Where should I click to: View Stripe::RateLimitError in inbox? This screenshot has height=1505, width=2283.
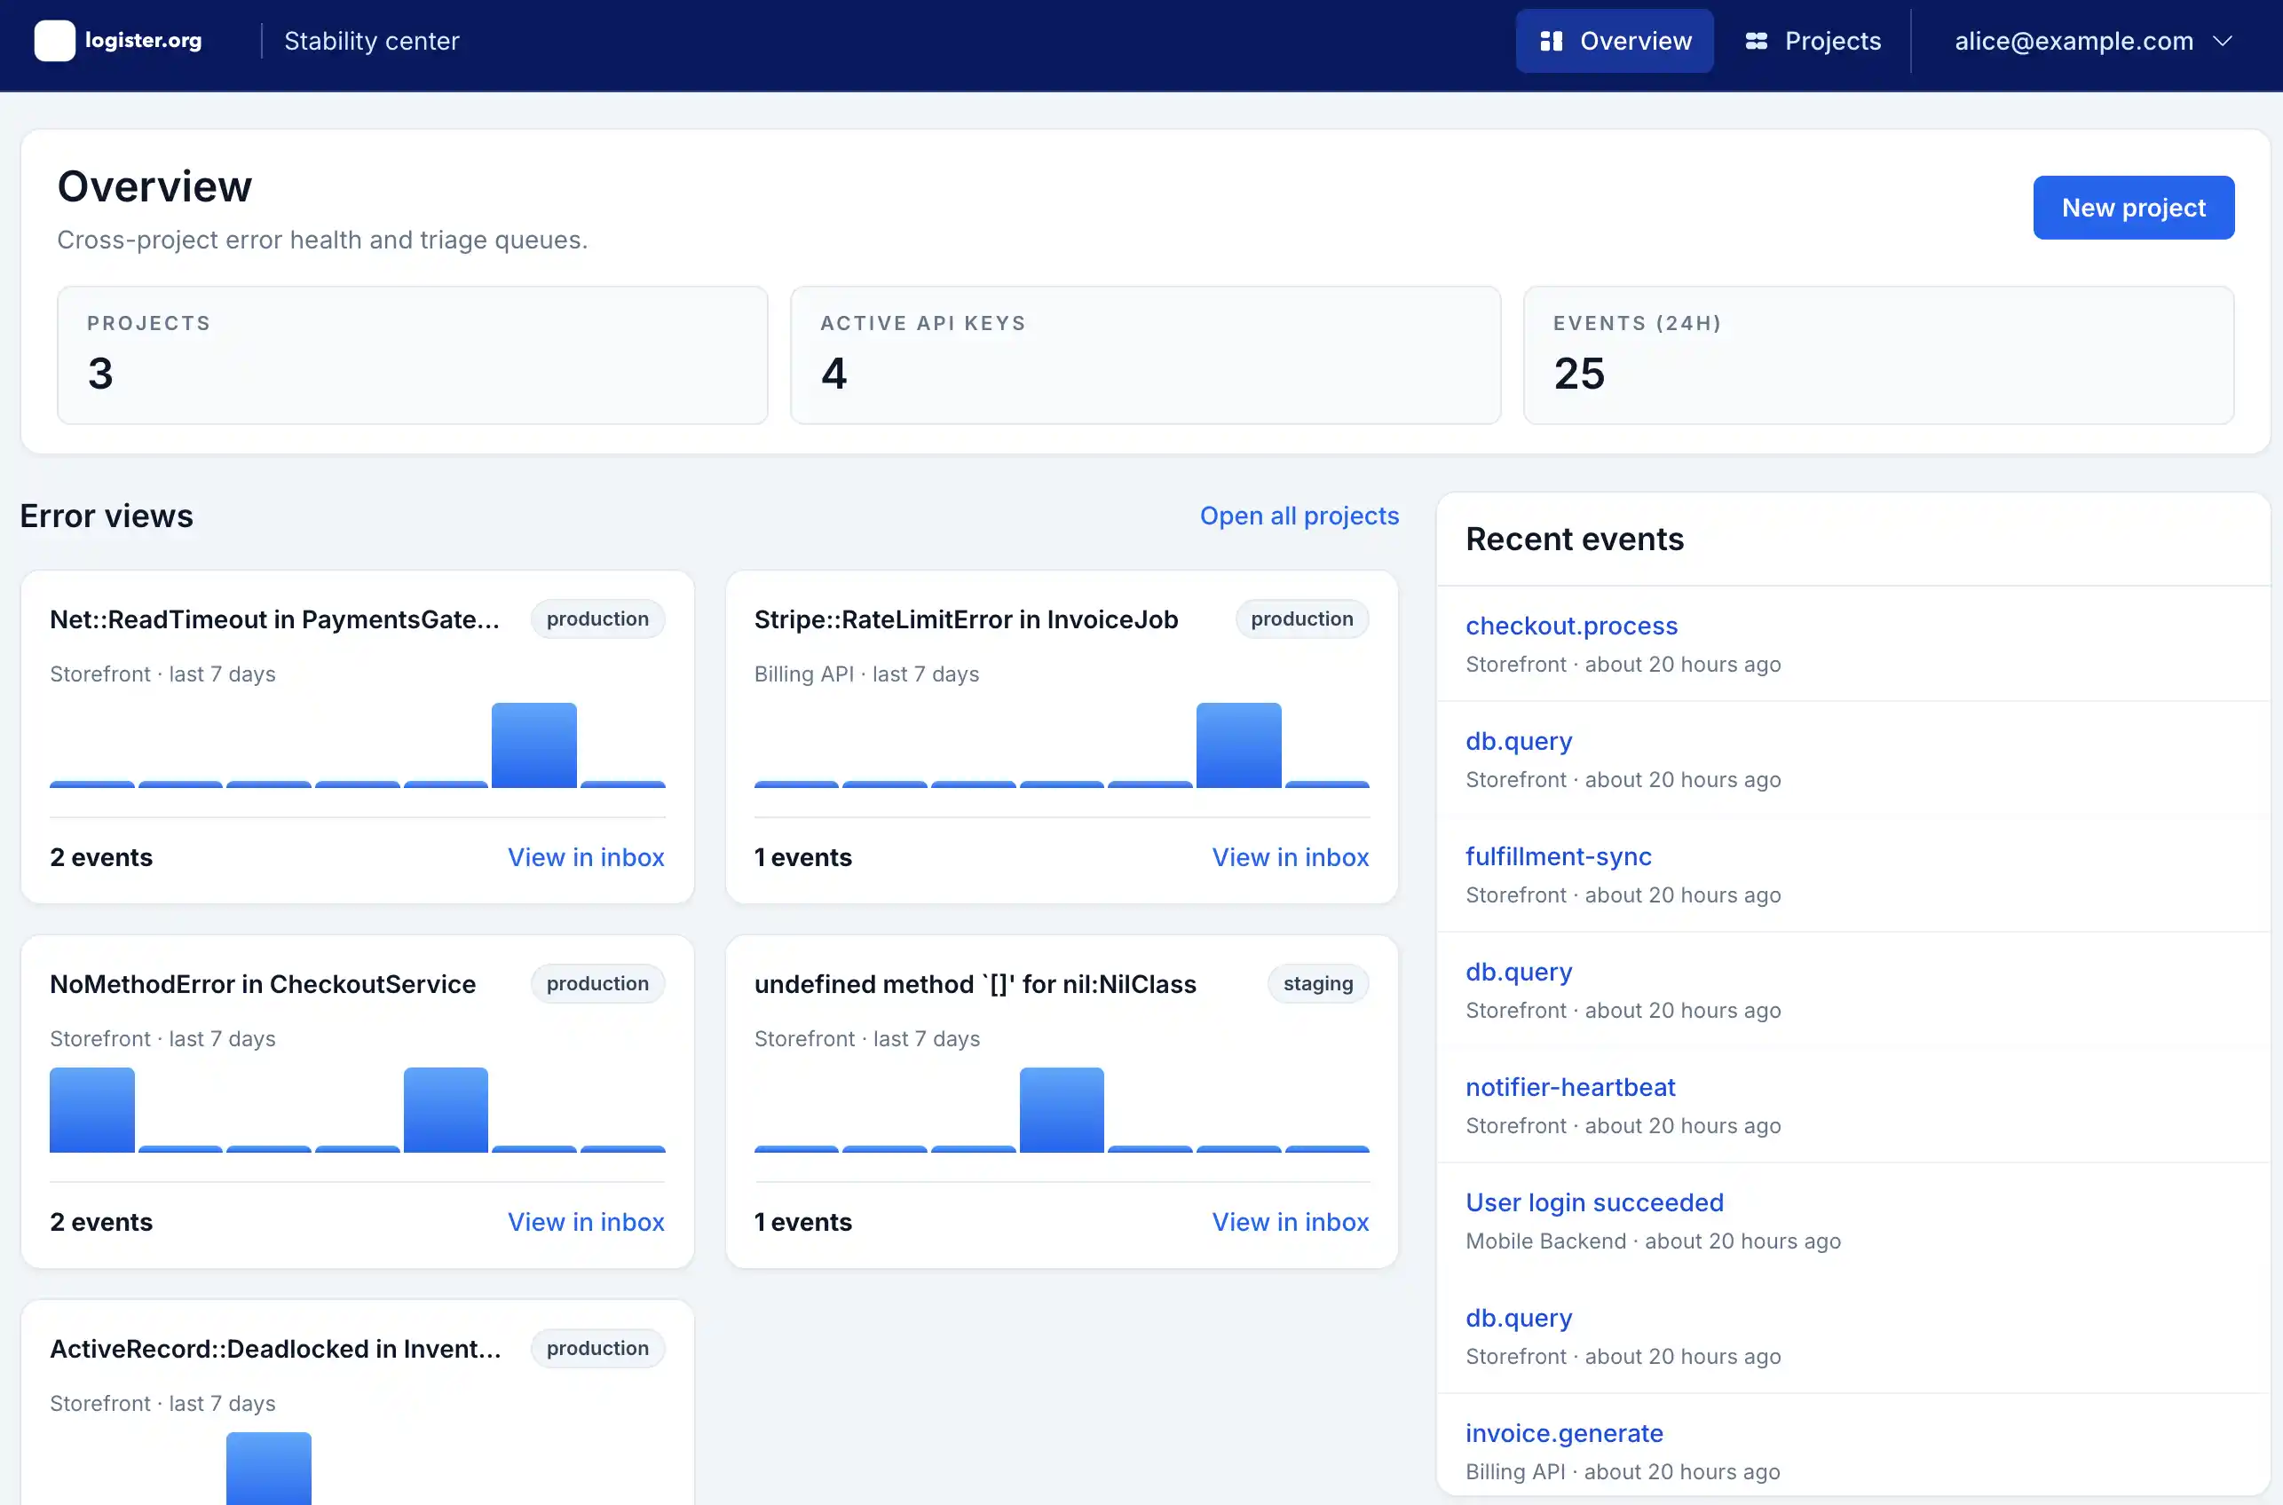point(1291,857)
